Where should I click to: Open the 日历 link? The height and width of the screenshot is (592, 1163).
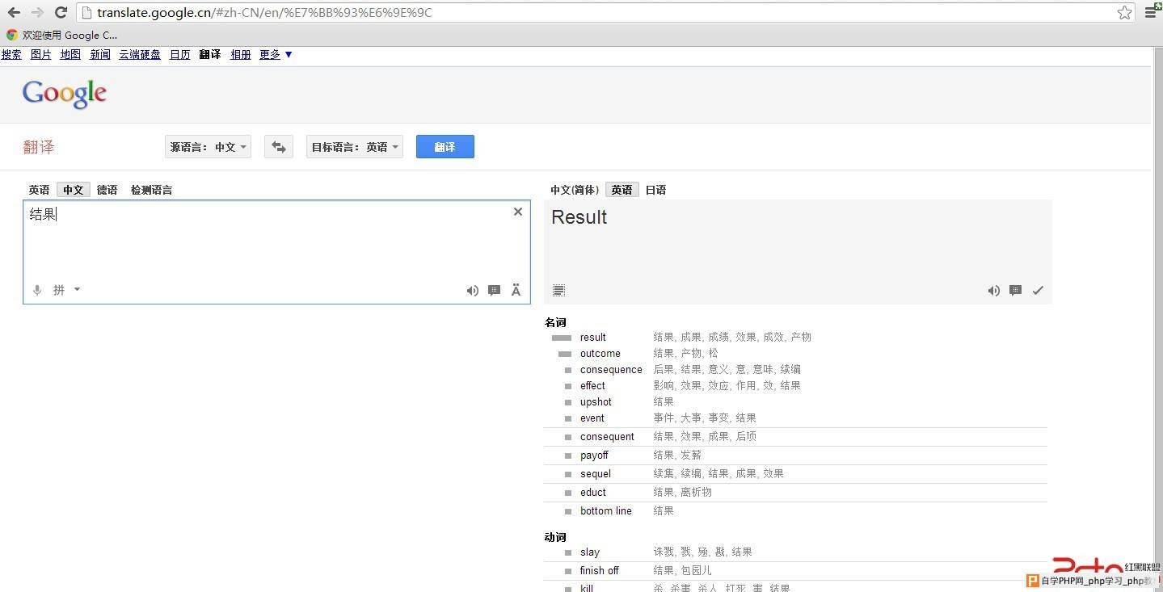(180, 55)
